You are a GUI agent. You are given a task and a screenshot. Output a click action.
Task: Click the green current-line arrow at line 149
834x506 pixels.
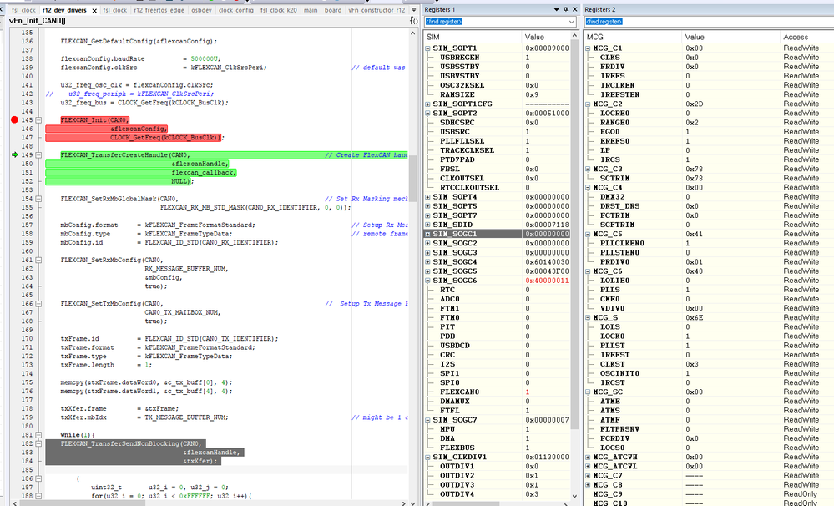(x=14, y=155)
